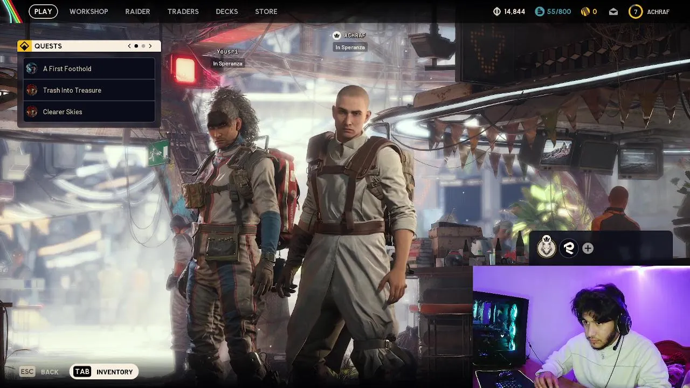Open the STORE tab
Image resolution: width=690 pixels, height=388 pixels.
(266, 11)
